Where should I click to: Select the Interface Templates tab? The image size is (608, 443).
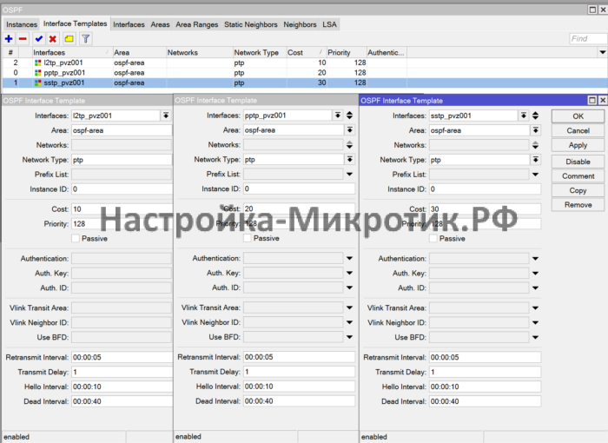(x=76, y=23)
